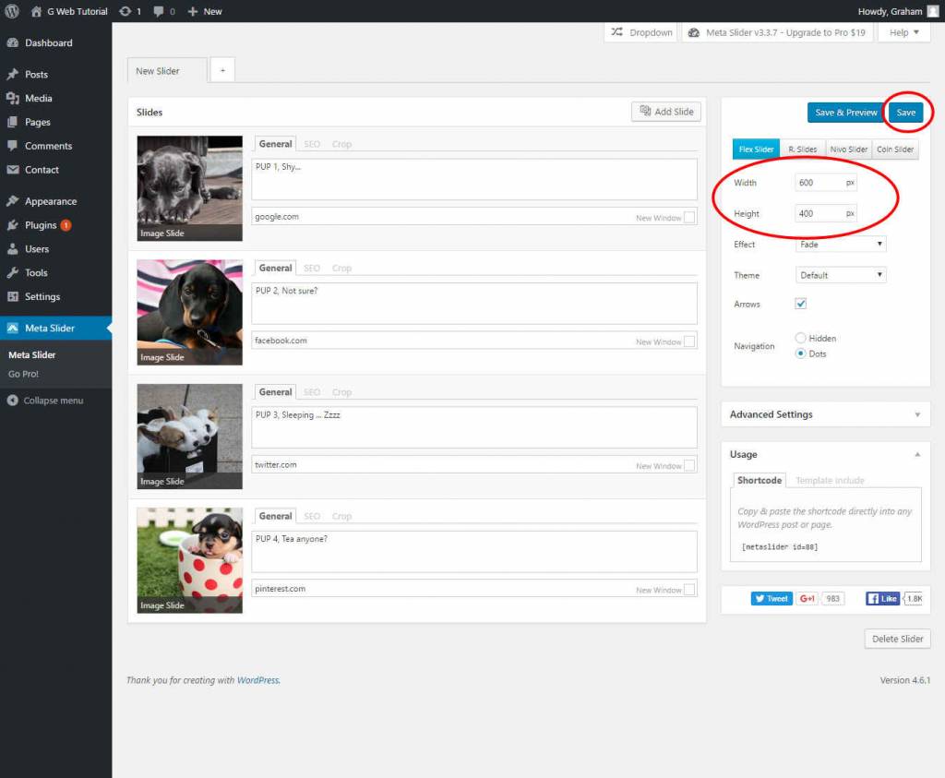Viewport: 945px width, 778px height.
Task: Click the Plugins icon in sidebar
Action: [x=12, y=225]
